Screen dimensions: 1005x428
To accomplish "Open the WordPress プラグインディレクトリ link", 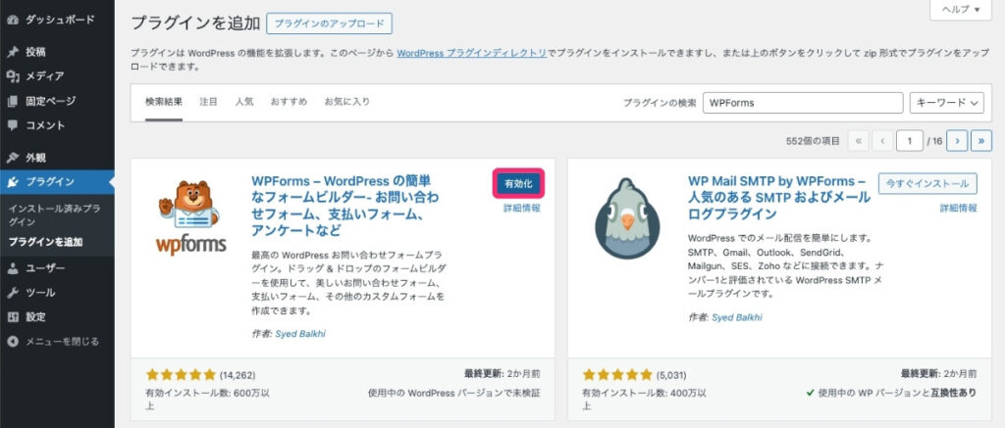I will (471, 53).
